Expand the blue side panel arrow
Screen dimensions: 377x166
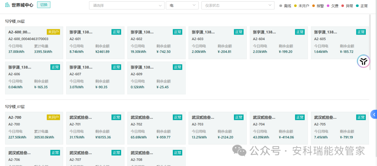374,115
